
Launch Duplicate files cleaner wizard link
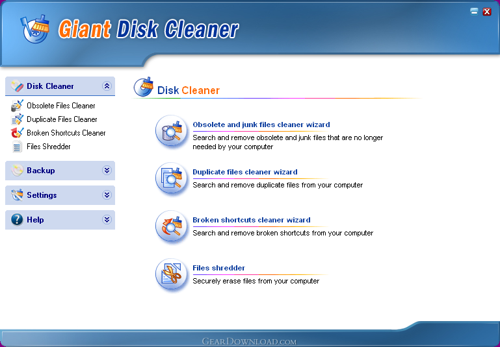point(245,172)
